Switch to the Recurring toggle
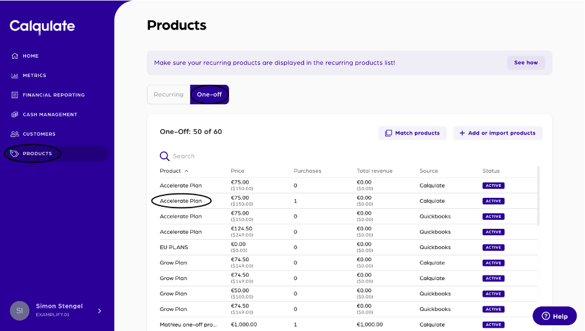Screen dimensions: 585x331 [x=168, y=94]
